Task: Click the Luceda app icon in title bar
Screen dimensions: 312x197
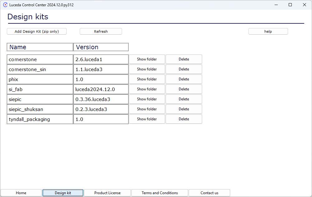Action: coord(5,5)
